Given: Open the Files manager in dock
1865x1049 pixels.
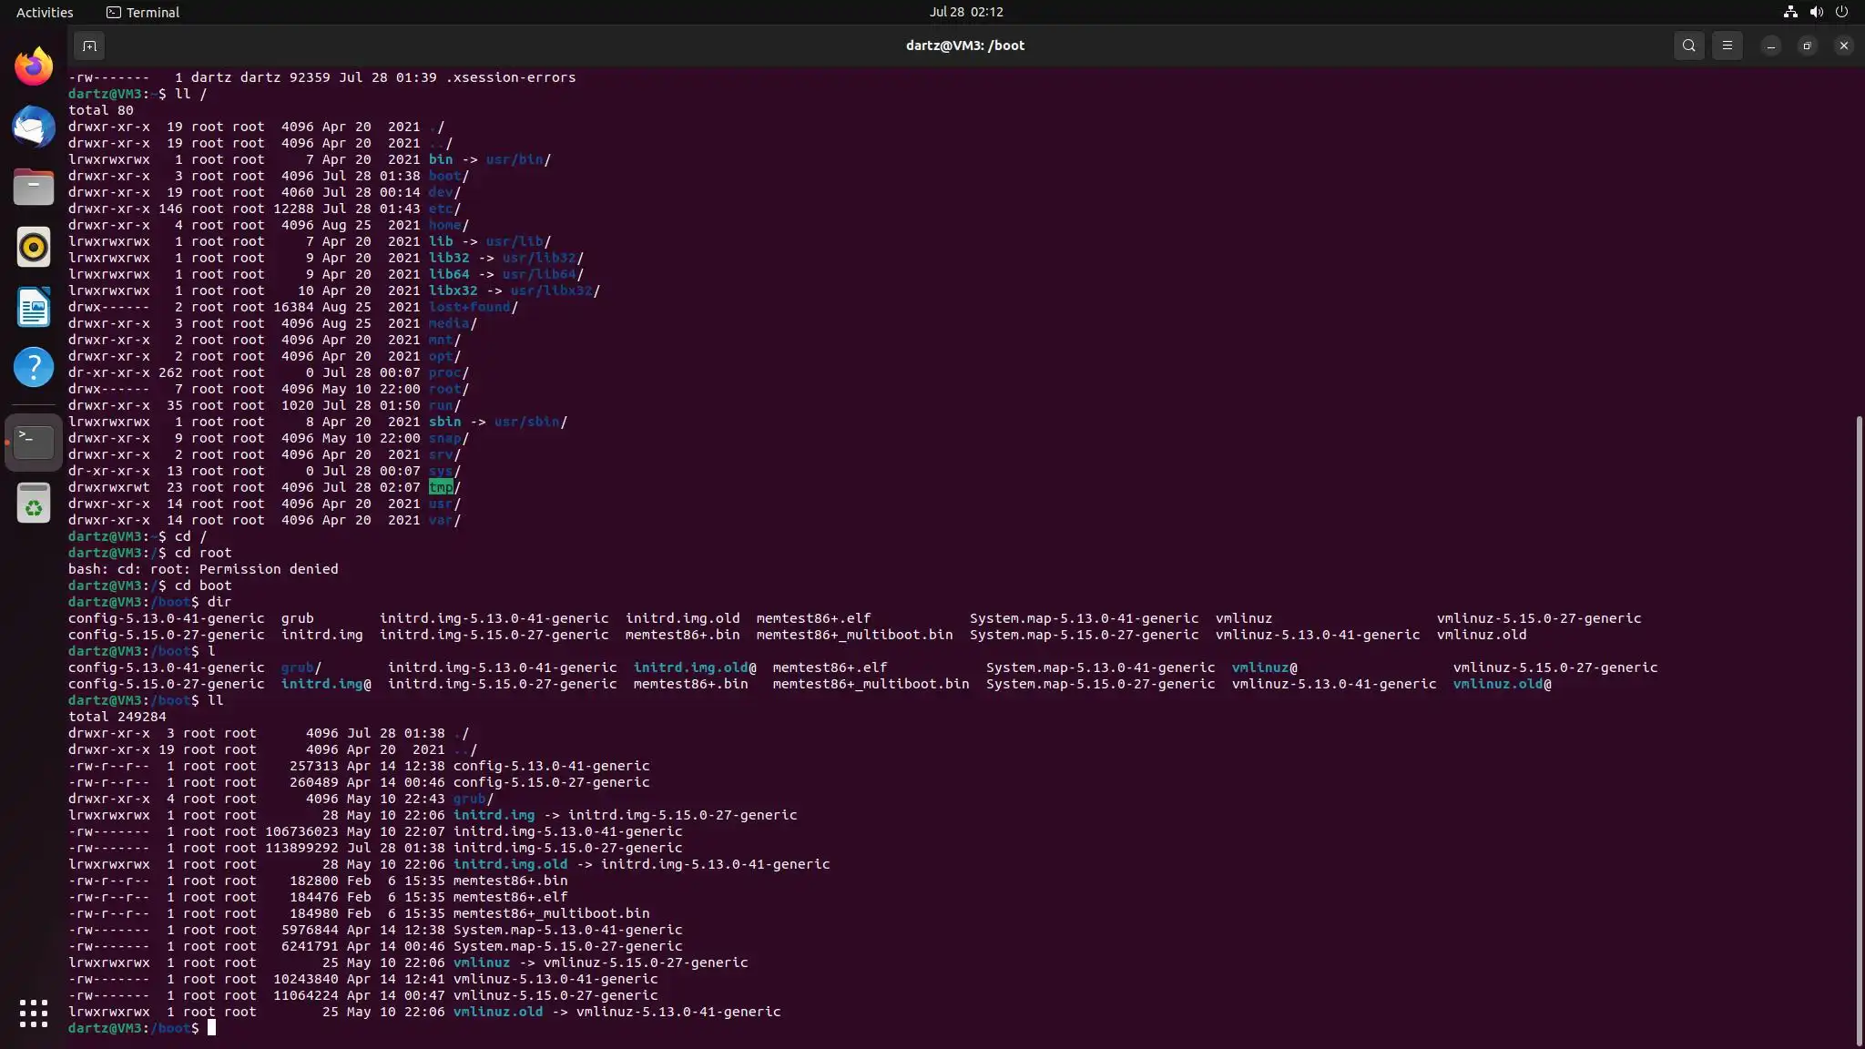Looking at the screenshot, I should point(34,187).
